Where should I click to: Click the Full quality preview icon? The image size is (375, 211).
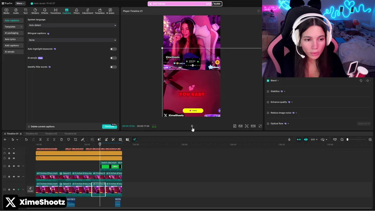coord(241,126)
